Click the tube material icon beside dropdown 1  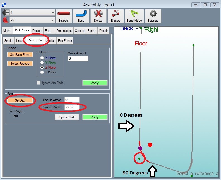(x=6, y=13)
